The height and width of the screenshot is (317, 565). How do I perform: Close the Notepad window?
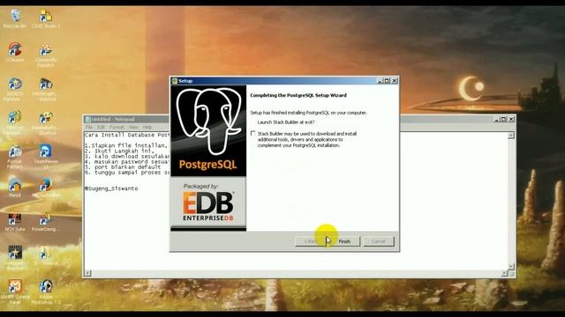click(511, 120)
